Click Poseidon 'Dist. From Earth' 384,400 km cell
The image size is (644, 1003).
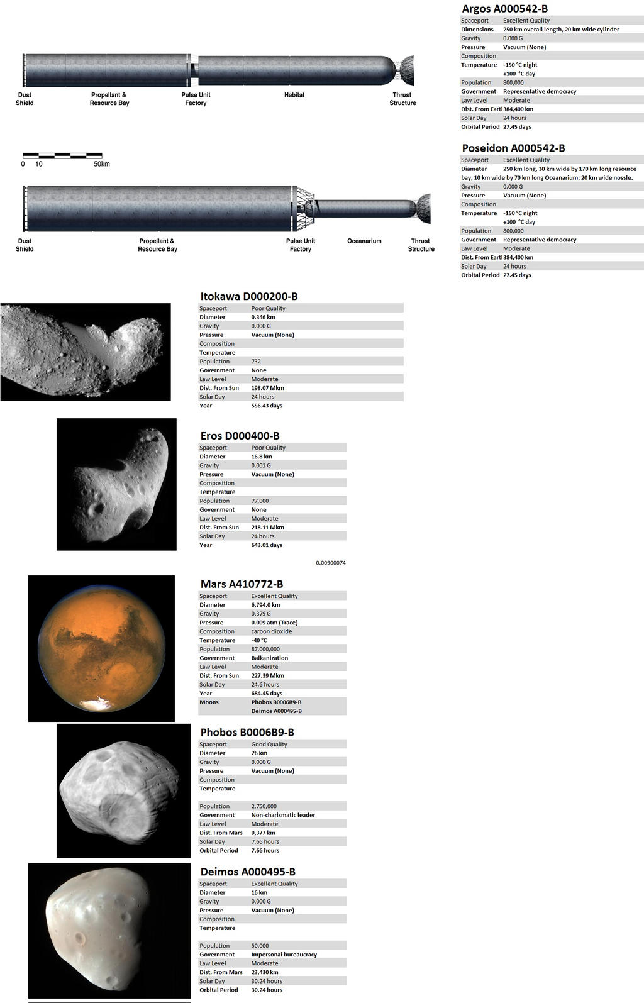(x=518, y=257)
